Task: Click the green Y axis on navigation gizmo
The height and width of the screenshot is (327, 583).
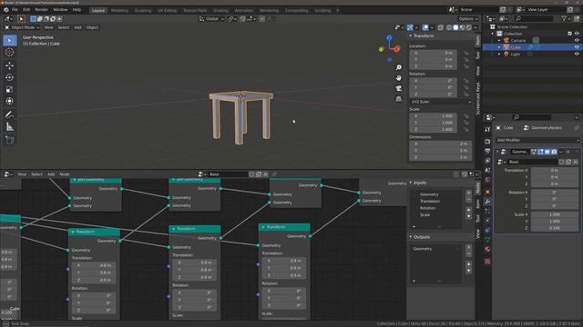Action: tap(381, 49)
